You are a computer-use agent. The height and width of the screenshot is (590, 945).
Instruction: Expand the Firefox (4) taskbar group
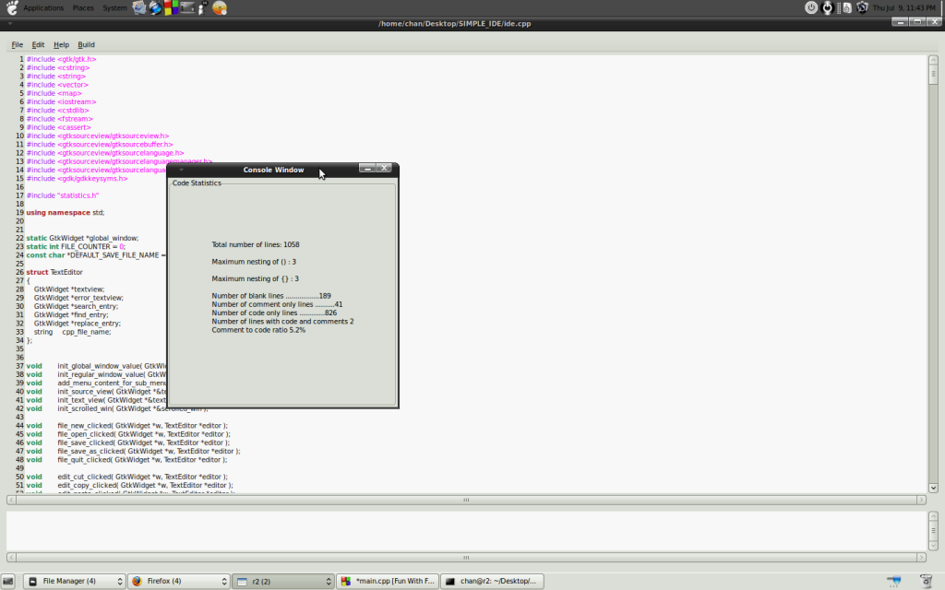178,581
